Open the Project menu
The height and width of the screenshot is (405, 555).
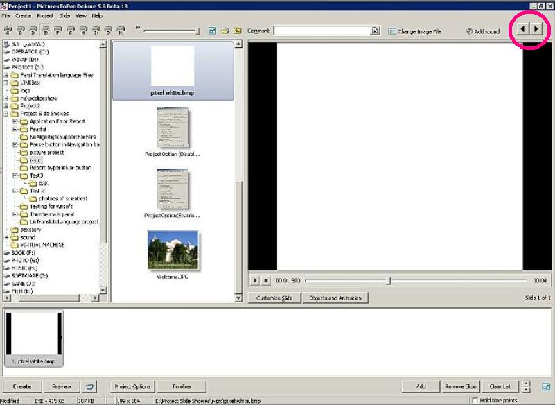point(45,15)
